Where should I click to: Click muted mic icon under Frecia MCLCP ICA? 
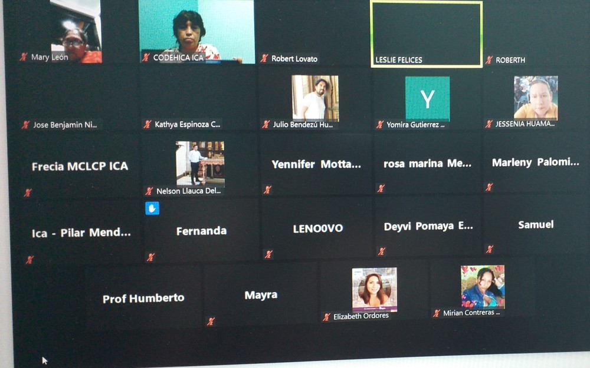(27, 193)
